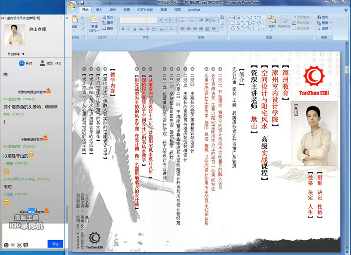351x255 pixels.
Task: Open PowerPoint Help question mark icon
Action: click(347, 10)
